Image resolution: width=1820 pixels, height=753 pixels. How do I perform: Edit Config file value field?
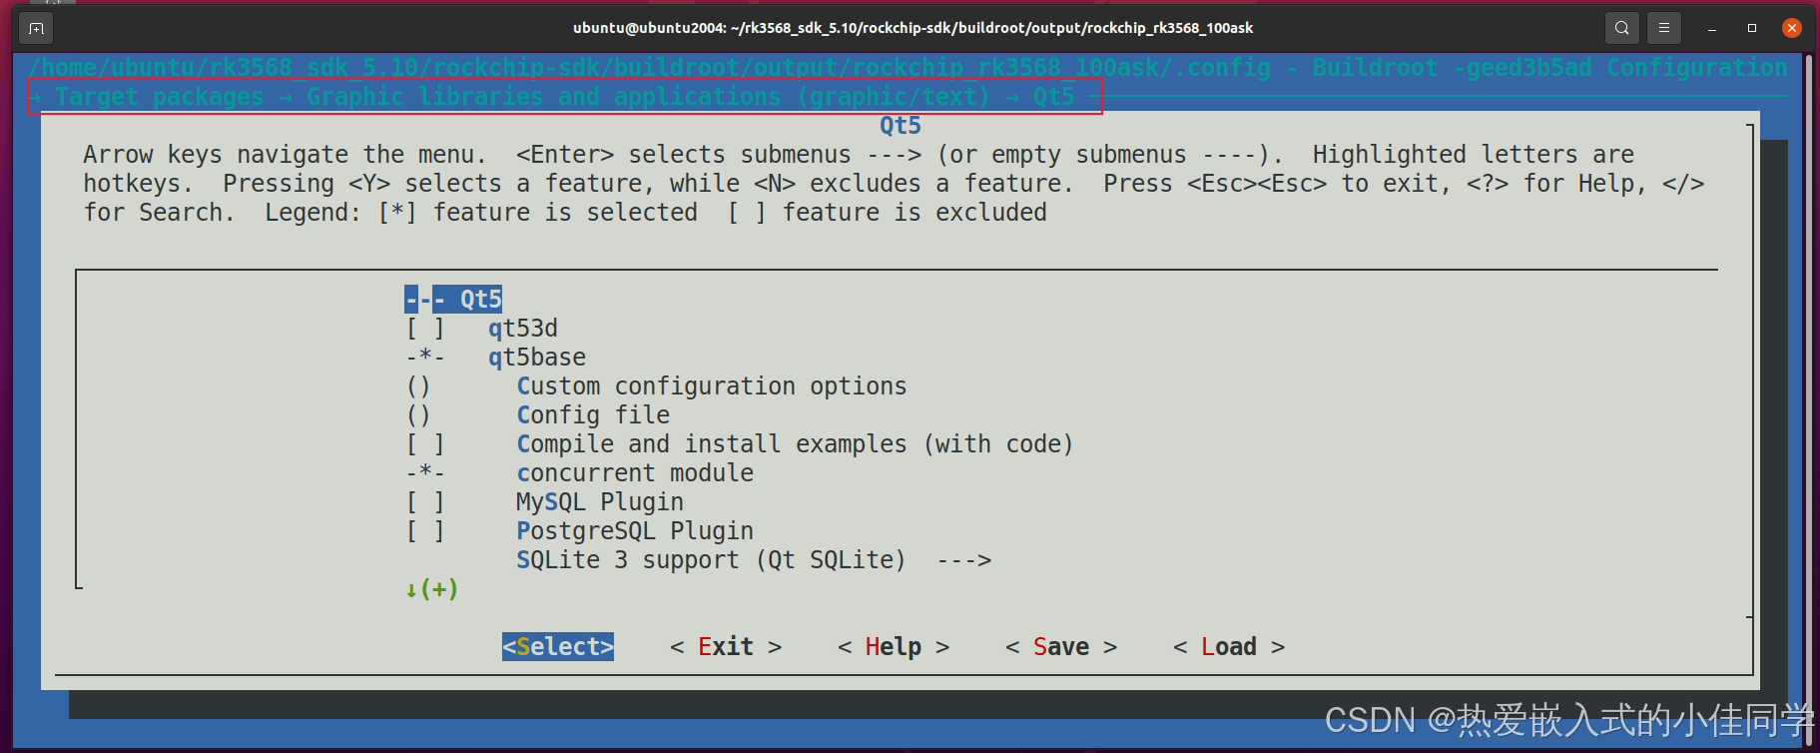[418, 415]
